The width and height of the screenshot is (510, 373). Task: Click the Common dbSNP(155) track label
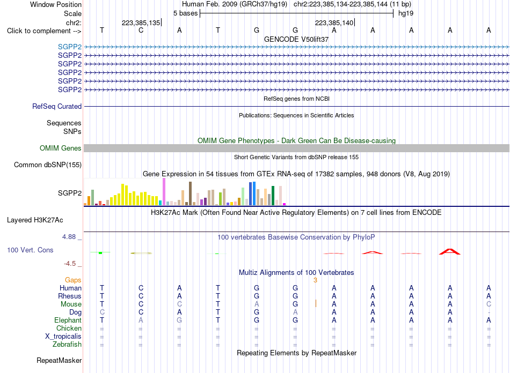click(48, 165)
